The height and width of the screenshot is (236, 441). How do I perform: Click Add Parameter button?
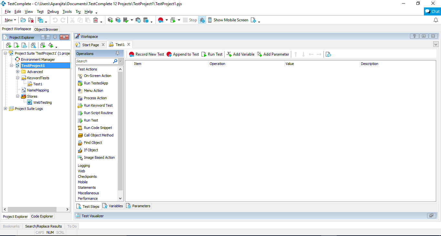click(x=273, y=54)
